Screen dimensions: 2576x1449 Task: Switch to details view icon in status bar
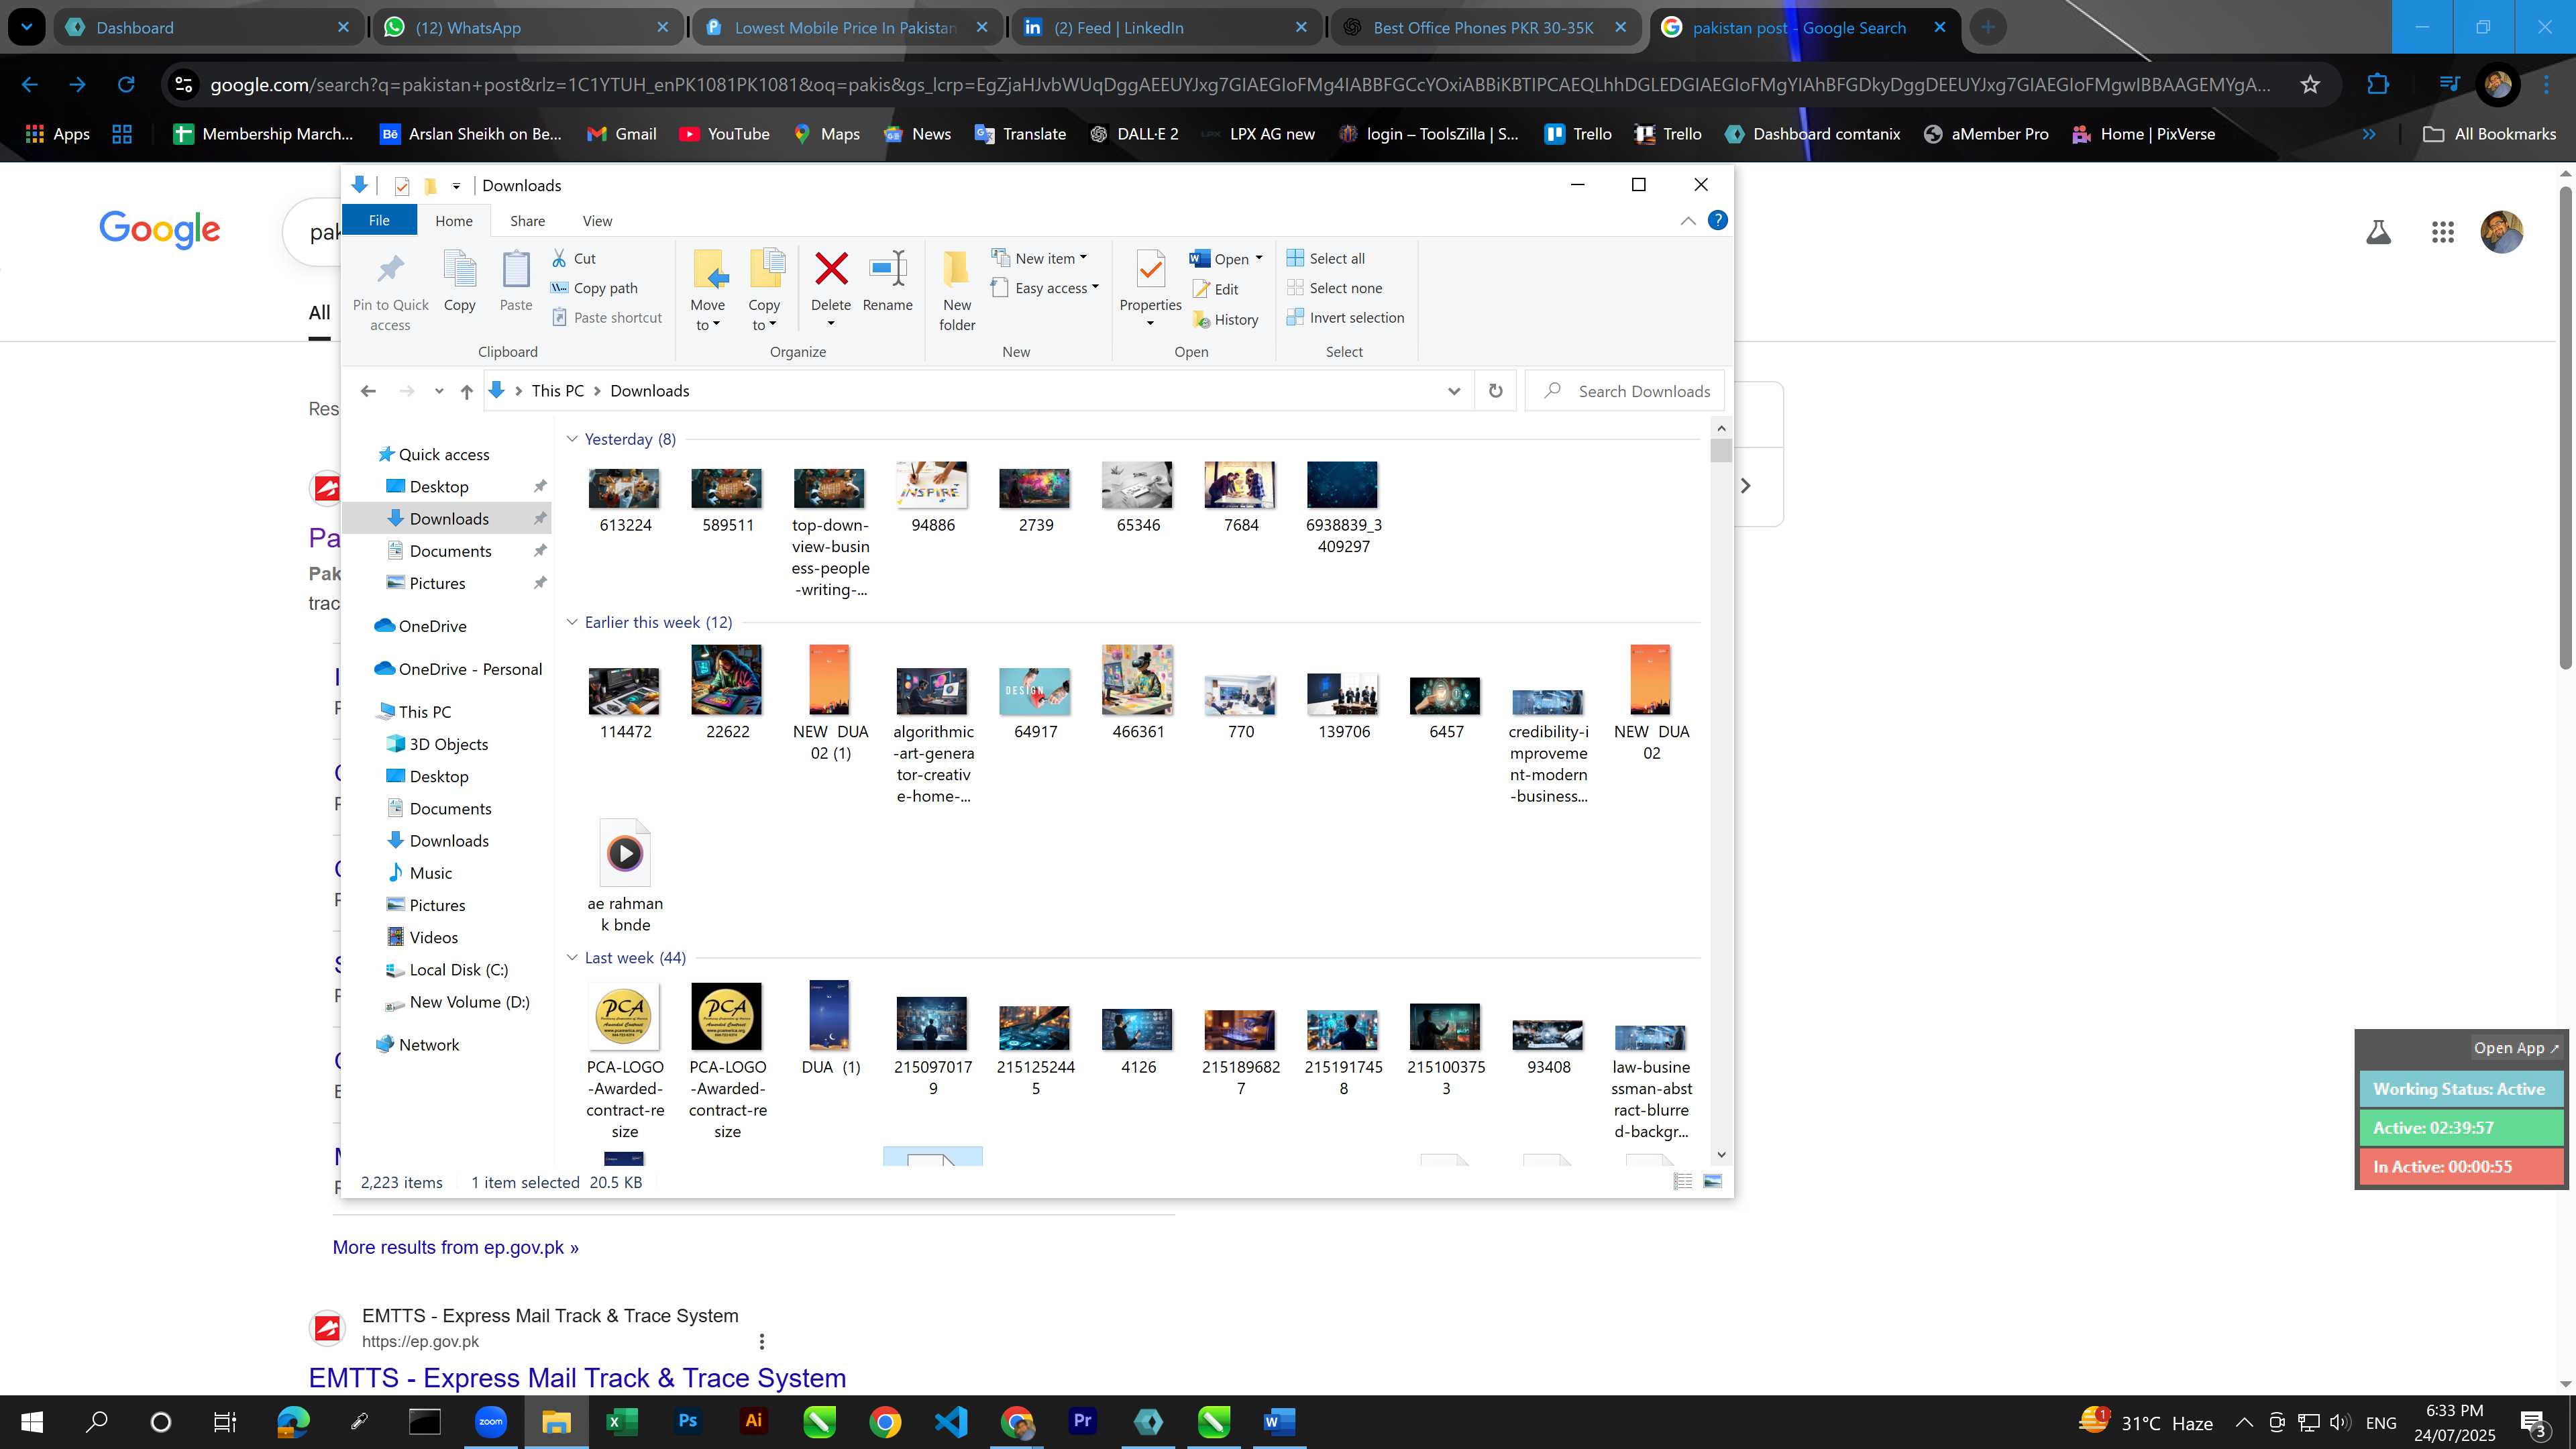(x=1683, y=1182)
